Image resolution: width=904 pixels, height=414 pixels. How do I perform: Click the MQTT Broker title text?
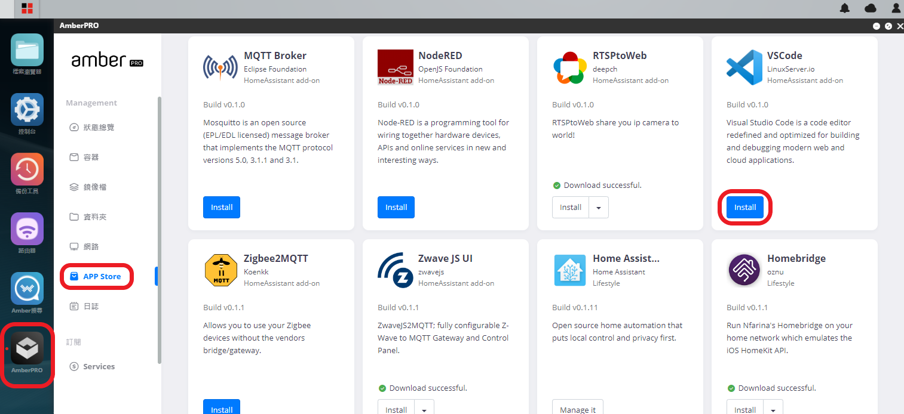[275, 55]
